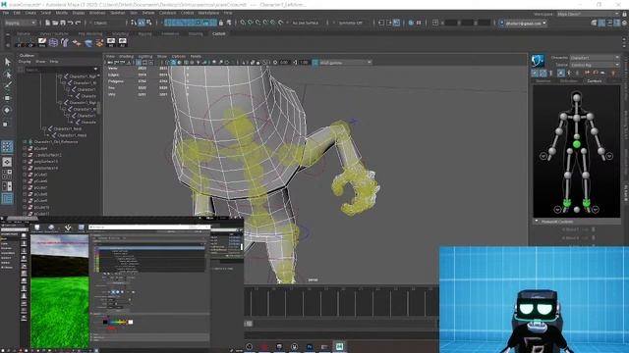
Task: Click the New Scene icon in status line
Action: [x=47, y=23]
